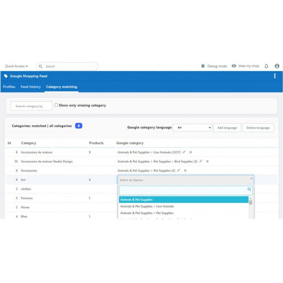Edit Bird Supplies category mapping pencil
Screen dimensions: 283x283
[201, 161]
